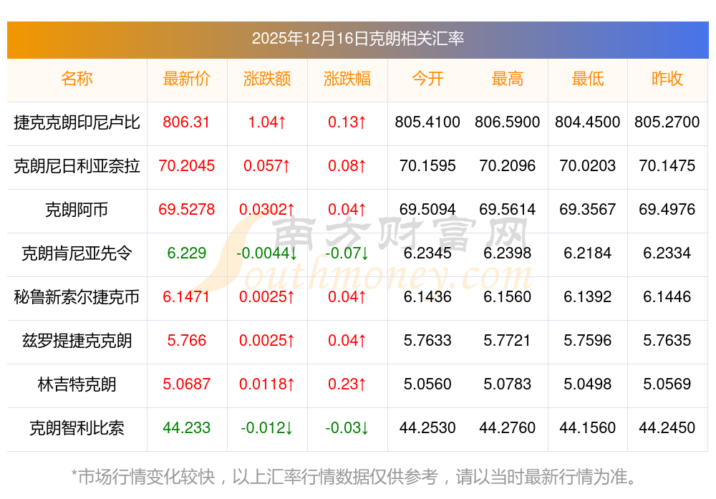Viewport: 716px width, 499px height.
Task: Click change amount 0.0302↑
Action: pos(266,210)
